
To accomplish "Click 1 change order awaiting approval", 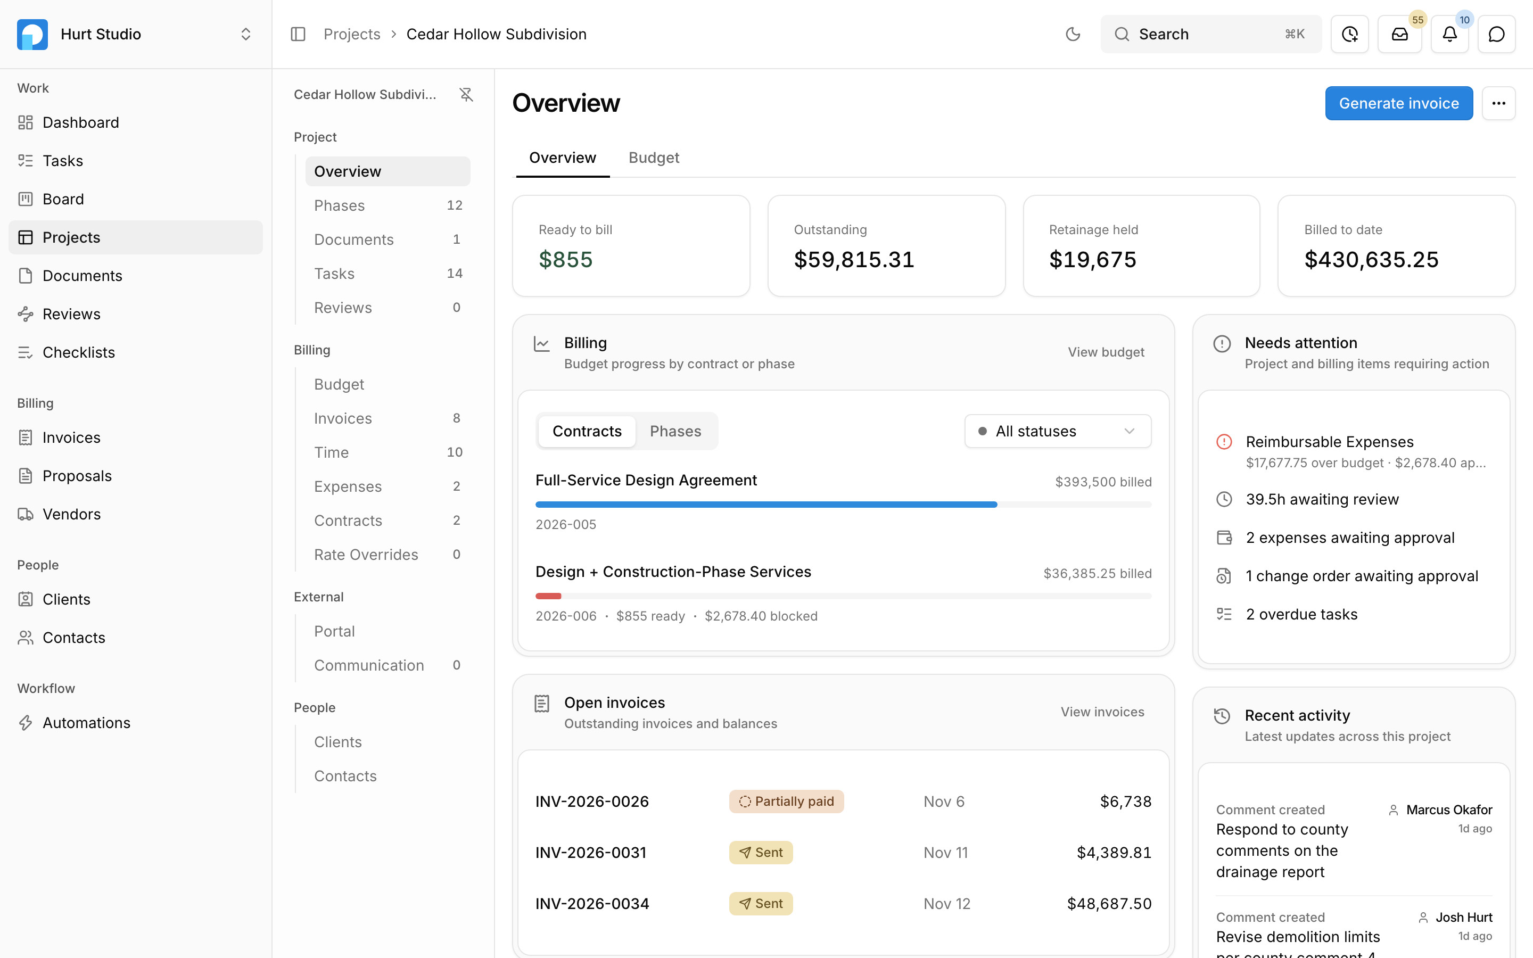I will pyautogui.click(x=1354, y=576).
